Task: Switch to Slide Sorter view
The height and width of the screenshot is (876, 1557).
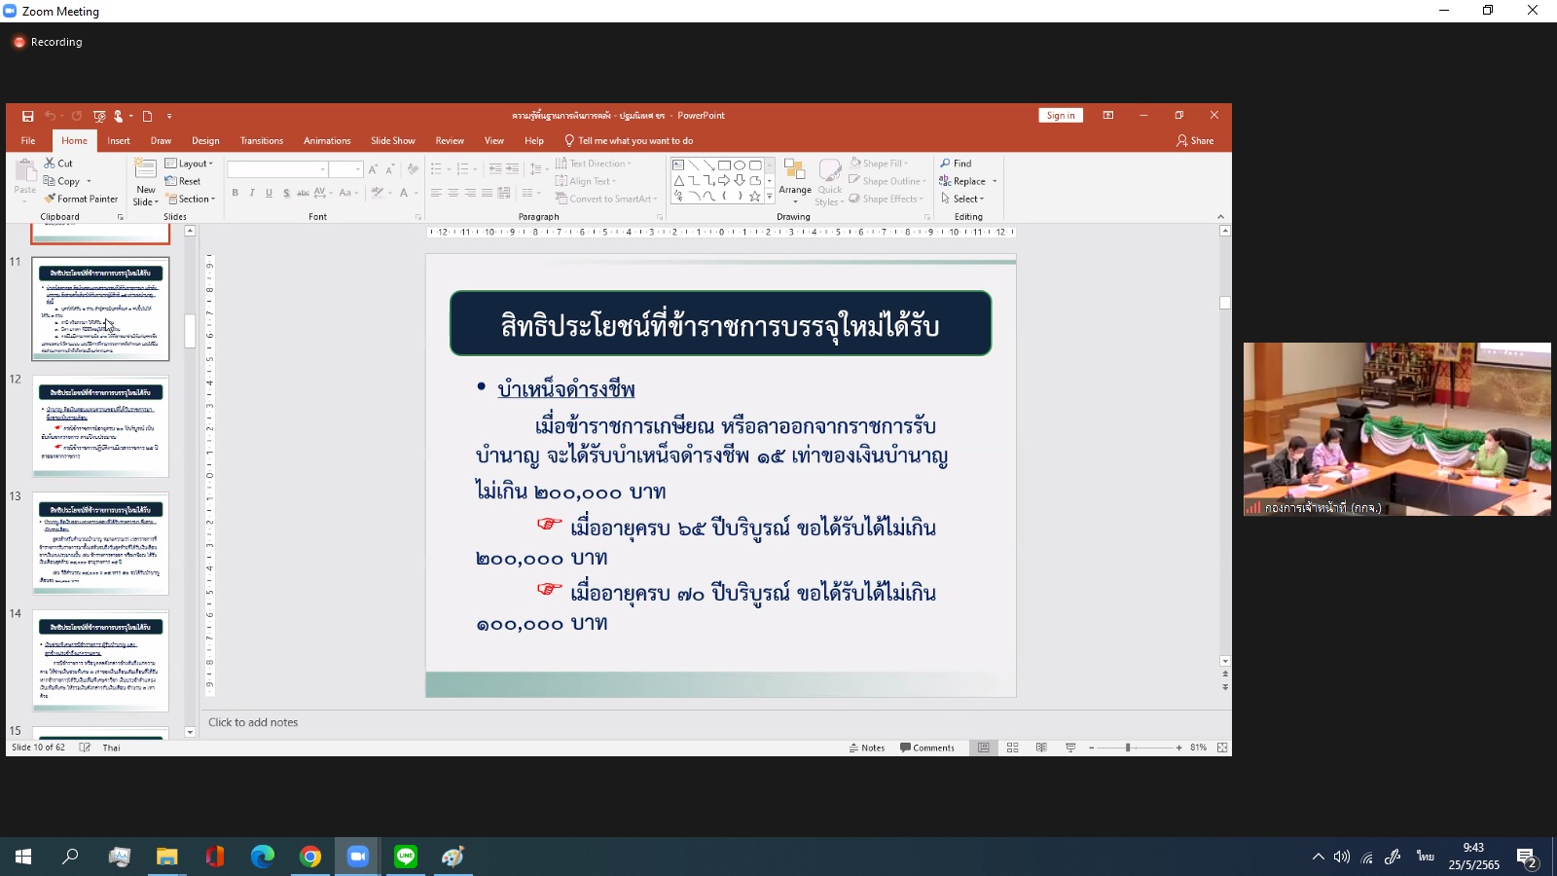Action: coord(1013,748)
